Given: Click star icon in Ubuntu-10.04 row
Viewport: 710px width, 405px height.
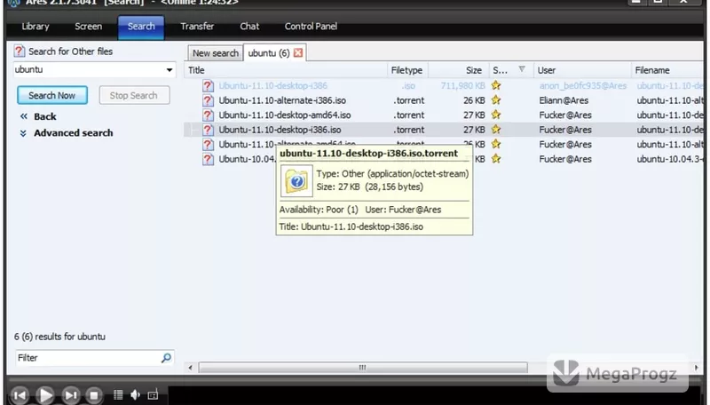Looking at the screenshot, I should [x=496, y=159].
